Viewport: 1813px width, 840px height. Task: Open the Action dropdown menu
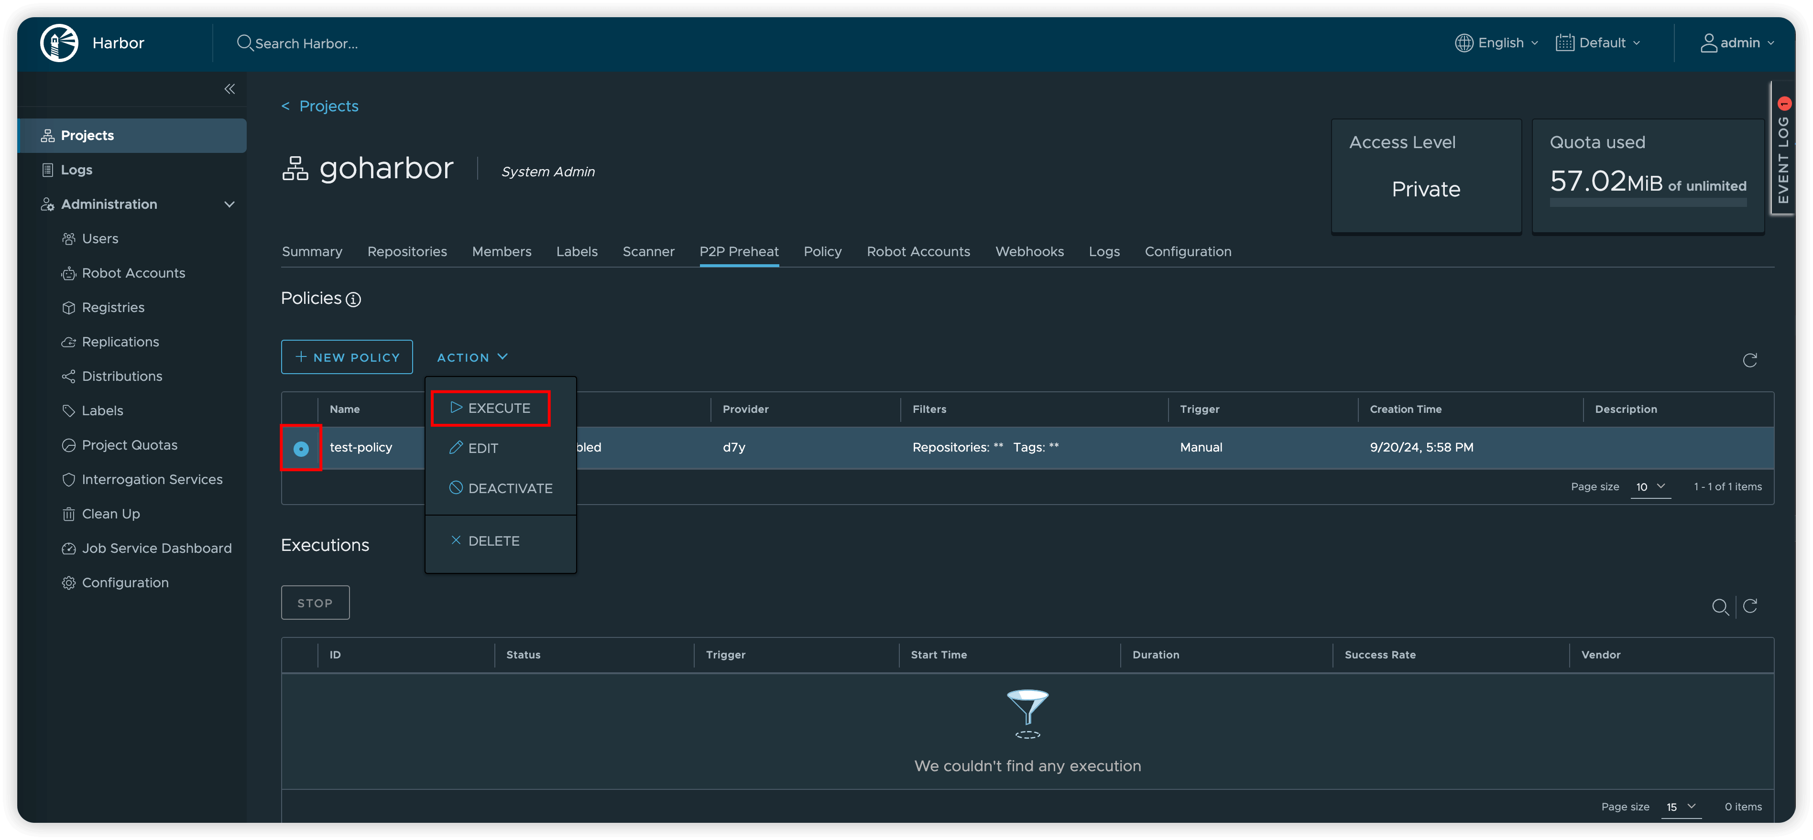[x=471, y=357]
